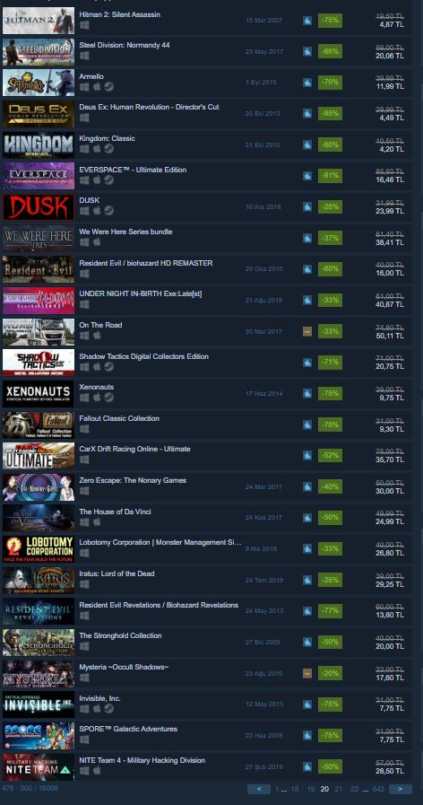Click the mixed review icon for On The Road
Image resolution: width=423 pixels, height=805 pixels.
pyautogui.click(x=307, y=332)
